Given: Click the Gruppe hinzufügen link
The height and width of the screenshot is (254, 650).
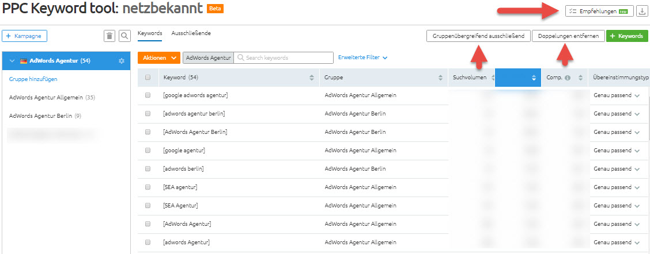Looking at the screenshot, I should 33,79.
